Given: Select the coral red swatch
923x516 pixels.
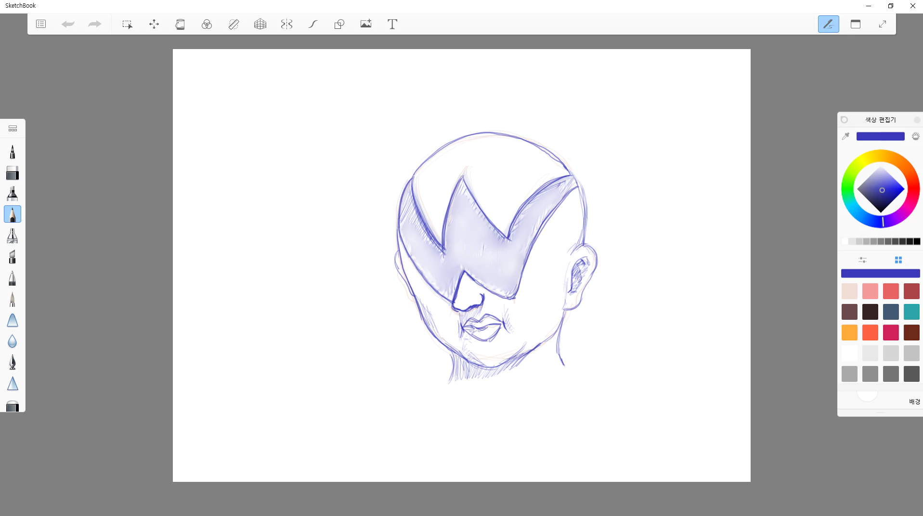Looking at the screenshot, I should pyautogui.click(x=891, y=291).
